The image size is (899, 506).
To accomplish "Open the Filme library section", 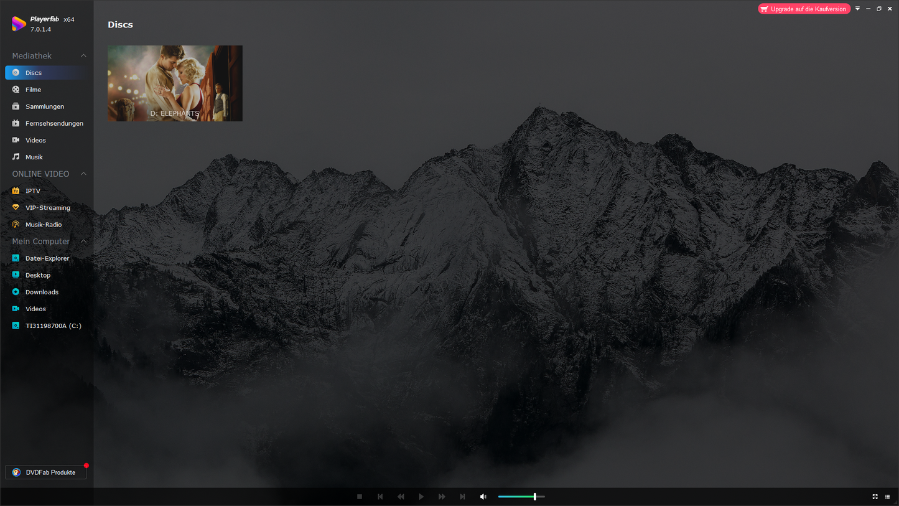I will coord(33,90).
